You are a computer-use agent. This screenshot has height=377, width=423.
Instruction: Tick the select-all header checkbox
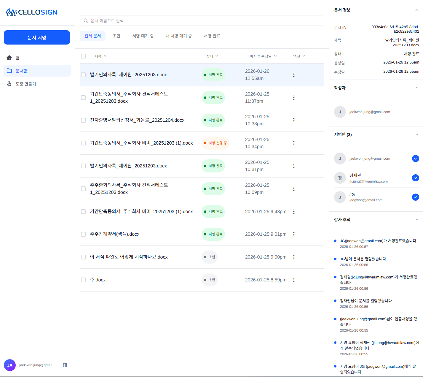(83, 56)
